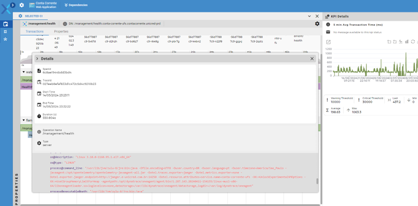Open the asterisk icon in left sidebar
This screenshot has height=206, width=418.
click(x=6, y=39)
